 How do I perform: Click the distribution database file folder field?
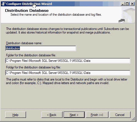pos(68,61)
